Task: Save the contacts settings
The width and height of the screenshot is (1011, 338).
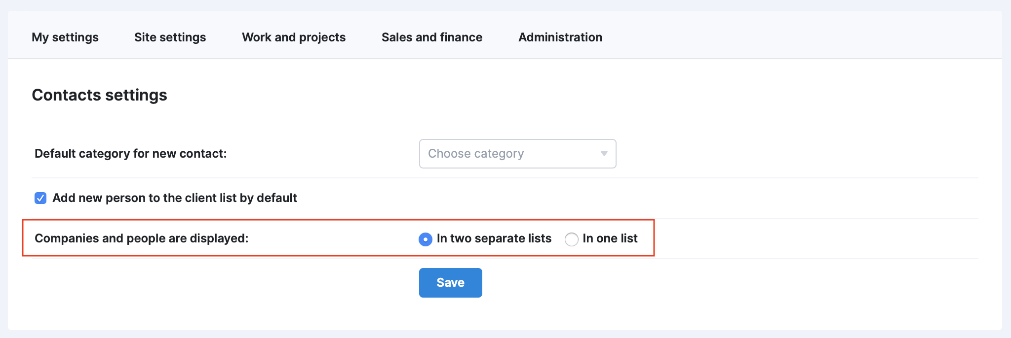Action: [450, 283]
